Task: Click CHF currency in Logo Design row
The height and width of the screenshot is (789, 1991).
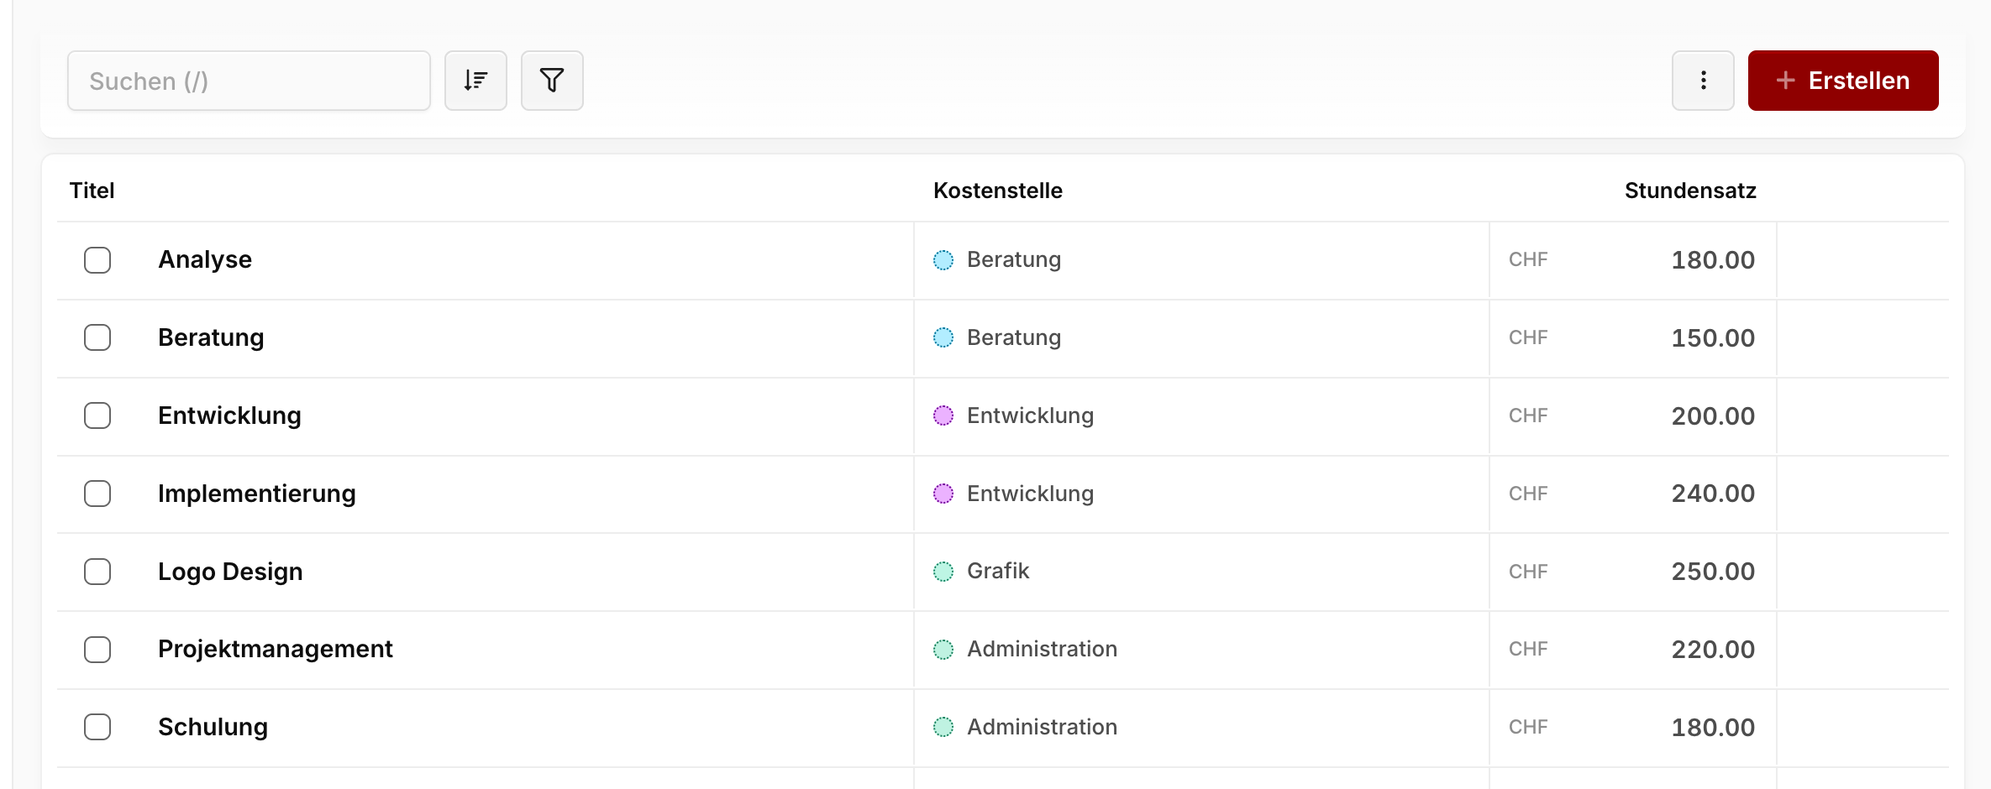Action: click(x=1528, y=572)
